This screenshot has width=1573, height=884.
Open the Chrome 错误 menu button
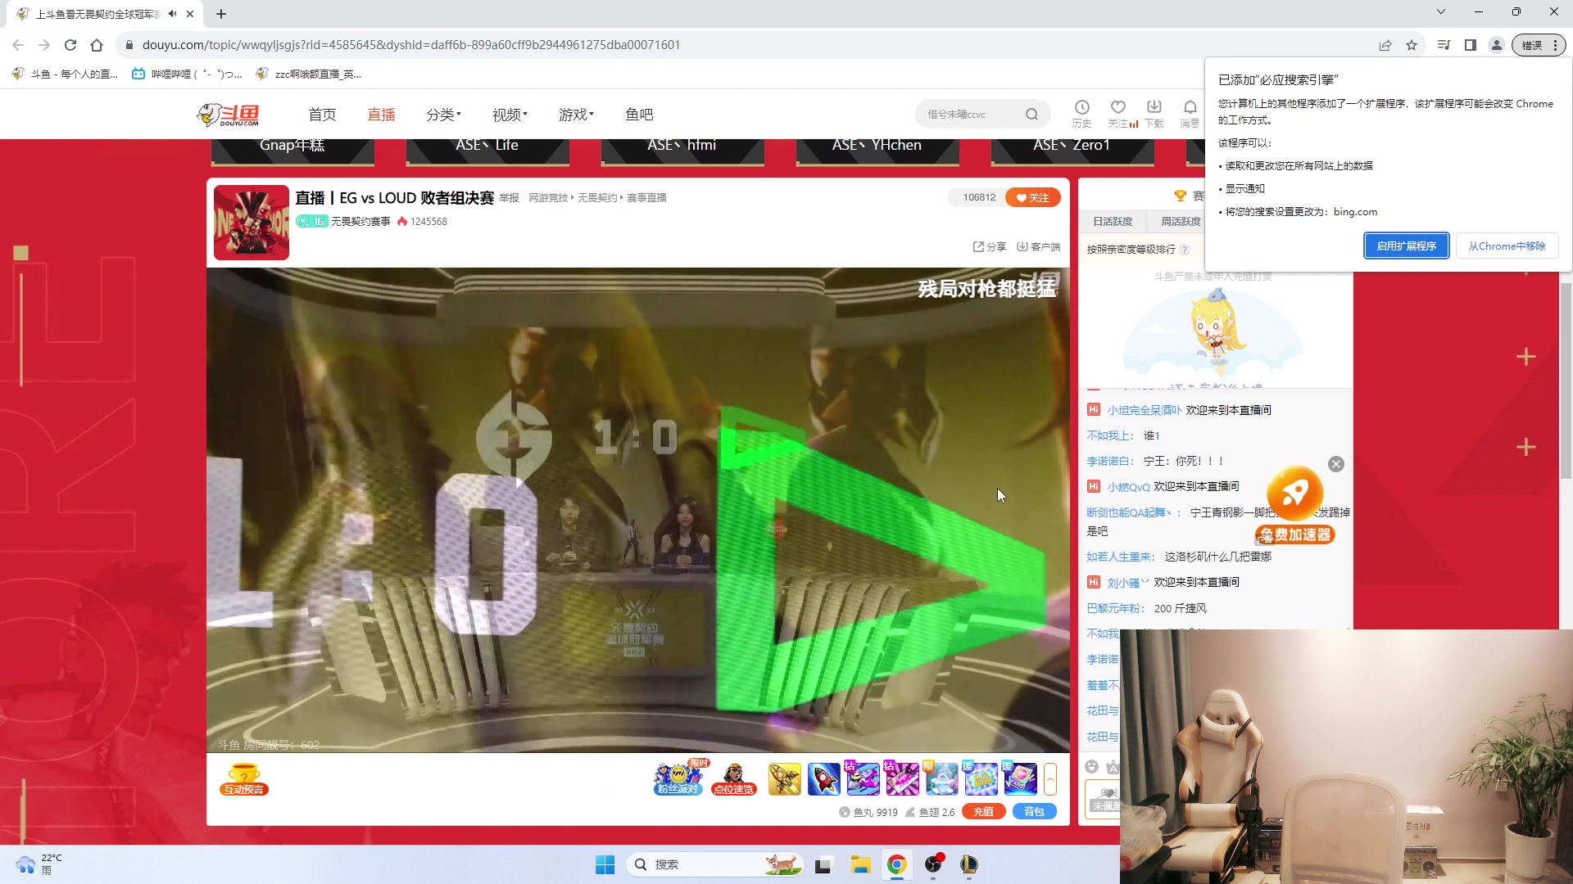(x=1539, y=45)
